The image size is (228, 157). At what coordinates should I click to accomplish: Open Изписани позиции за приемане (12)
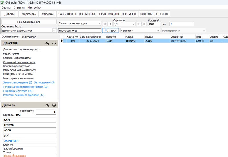[24, 95]
